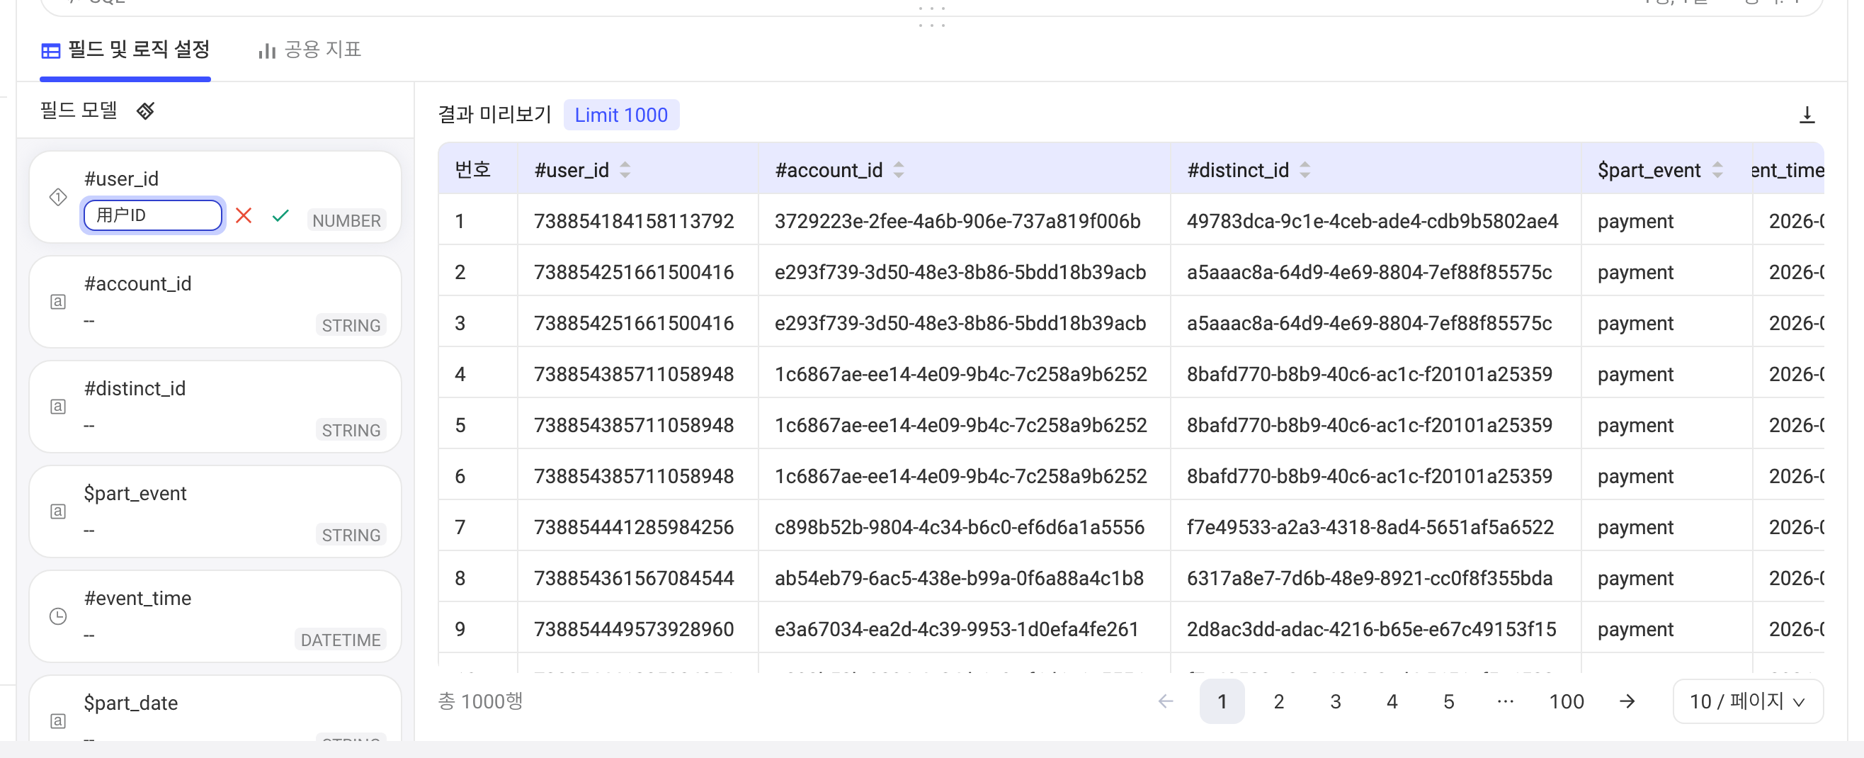Cancel the #user_id alias edit (red X)
The height and width of the screenshot is (758, 1864).
pyautogui.click(x=244, y=215)
